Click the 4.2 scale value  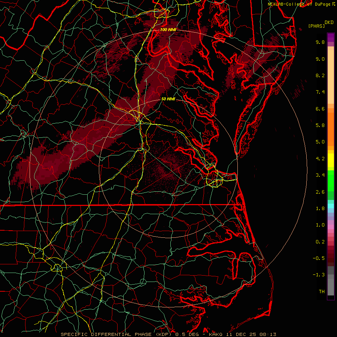coord(320,159)
